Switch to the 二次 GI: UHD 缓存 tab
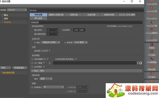 (127, 15)
